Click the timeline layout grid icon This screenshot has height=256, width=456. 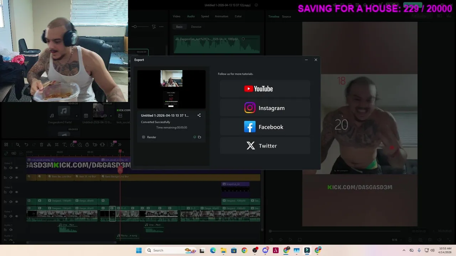(x=6, y=145)
